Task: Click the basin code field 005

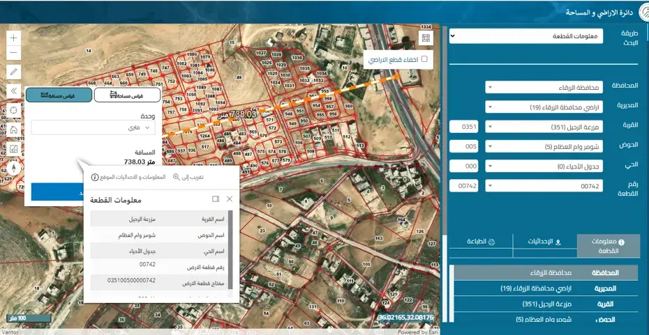Action: [x=464, y=146]
